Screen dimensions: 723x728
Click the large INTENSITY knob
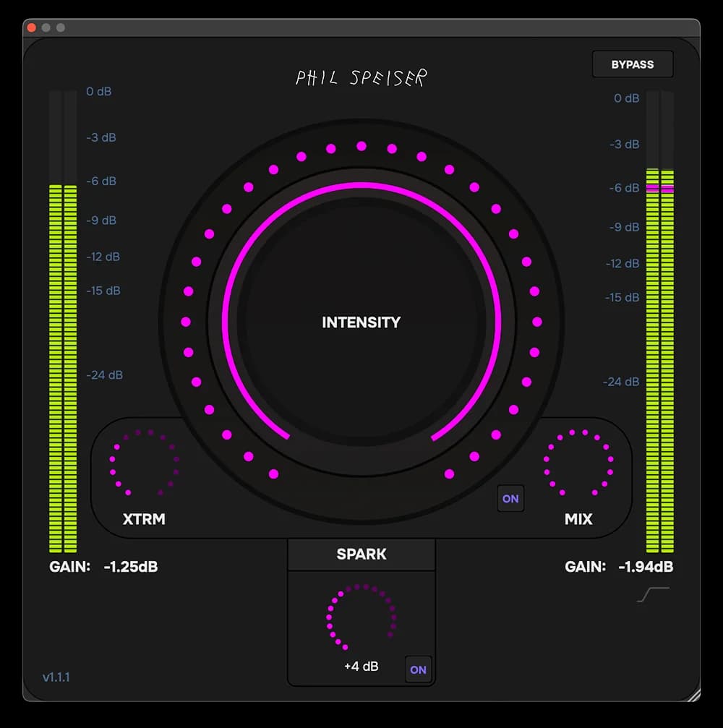361,321
